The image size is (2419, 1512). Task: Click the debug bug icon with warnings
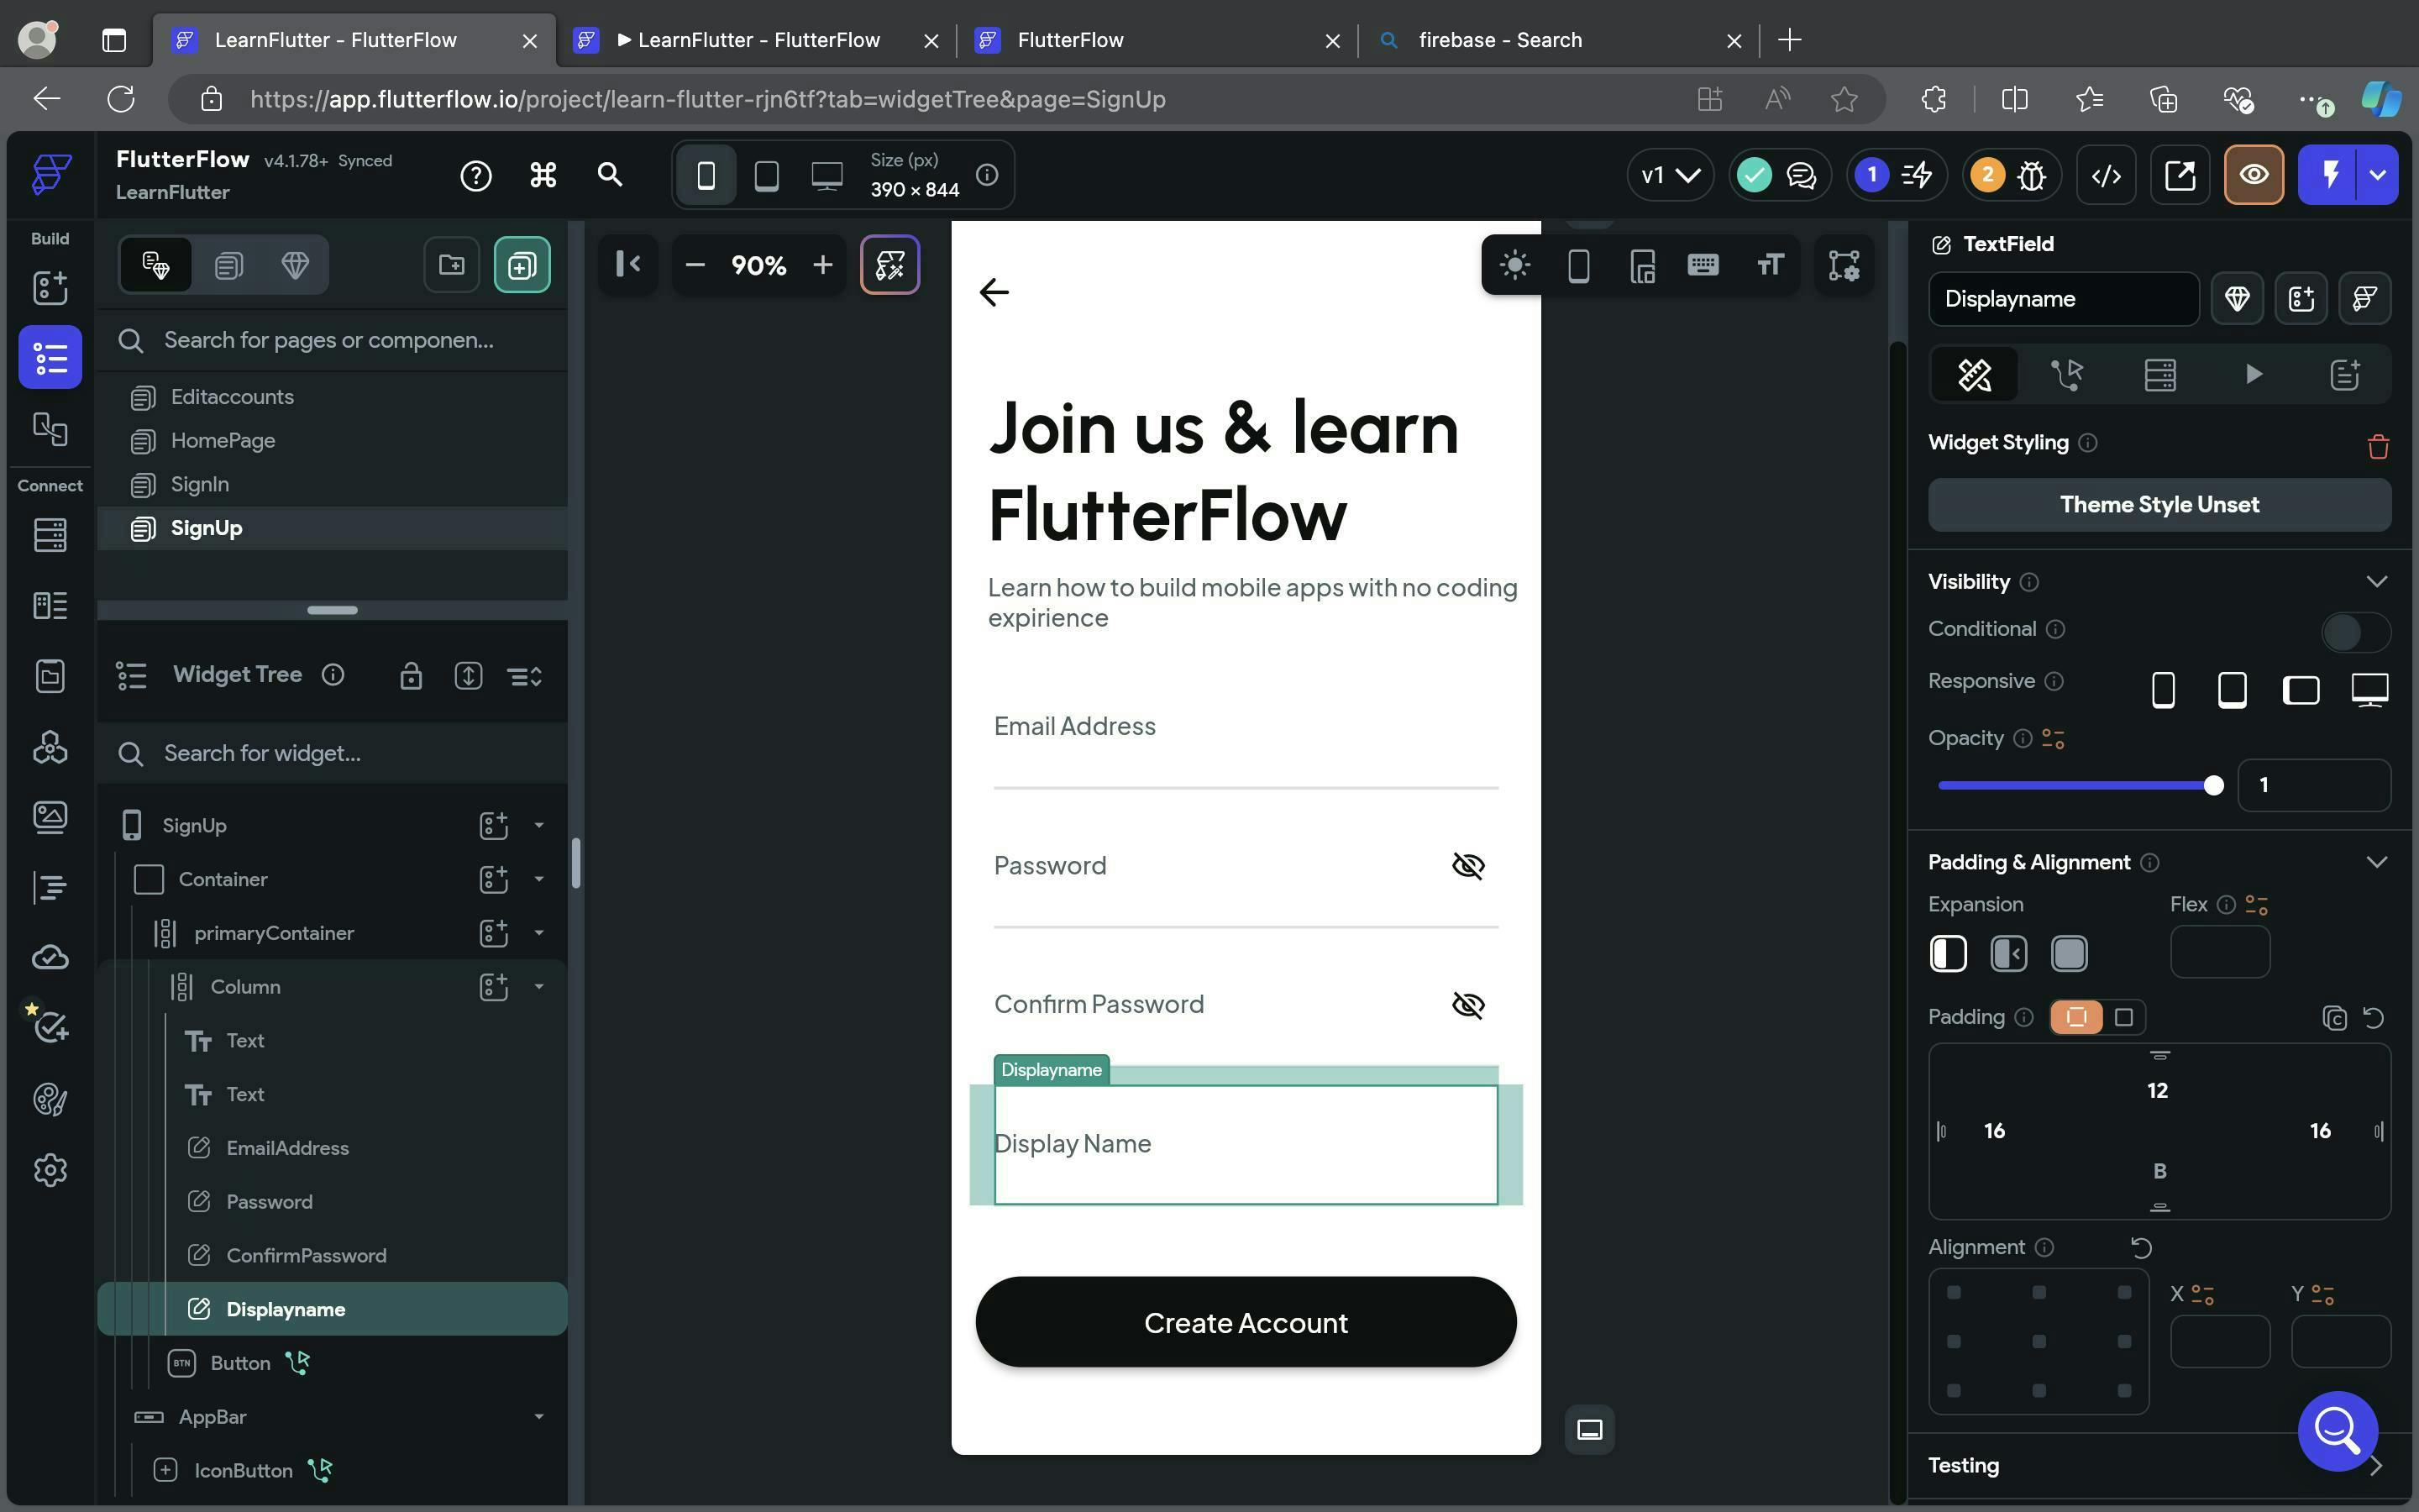[x=2031, y=175]
